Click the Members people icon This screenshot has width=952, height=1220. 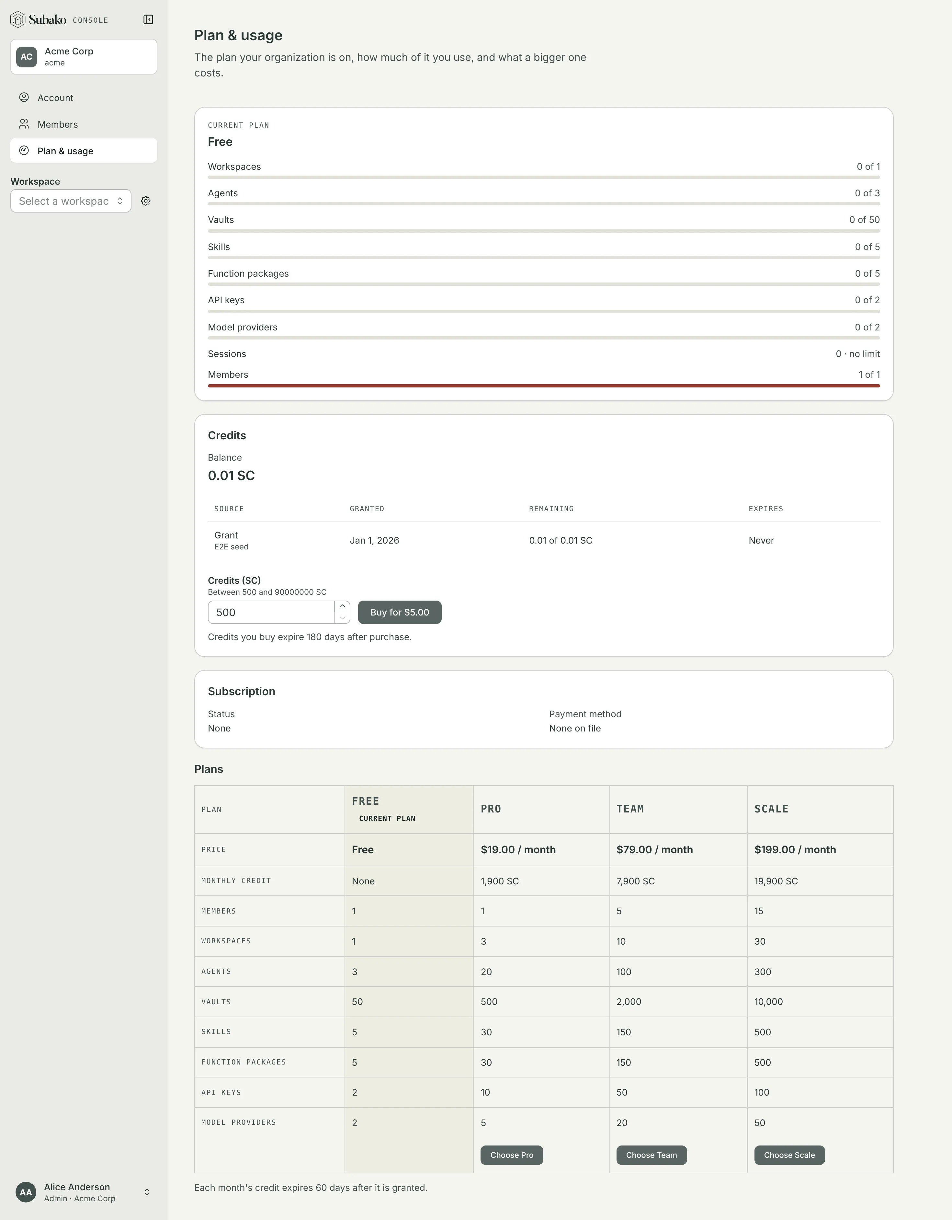click(x=24, y=124)
